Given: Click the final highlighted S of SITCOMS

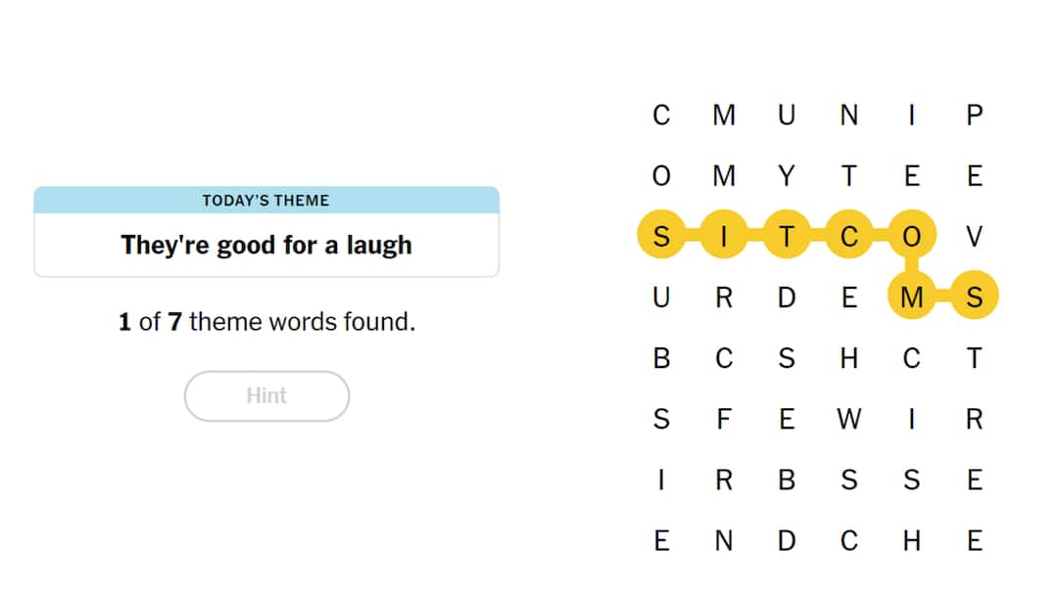Looking at the screenshot, I should point(975,297).
